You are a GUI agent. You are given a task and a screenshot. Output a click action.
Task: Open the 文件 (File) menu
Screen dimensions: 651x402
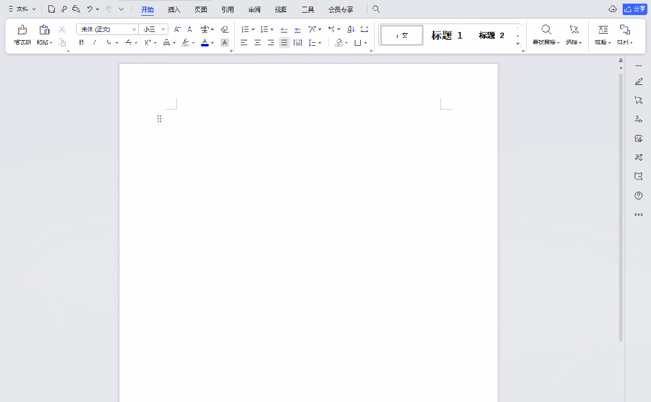coord(22,9)
